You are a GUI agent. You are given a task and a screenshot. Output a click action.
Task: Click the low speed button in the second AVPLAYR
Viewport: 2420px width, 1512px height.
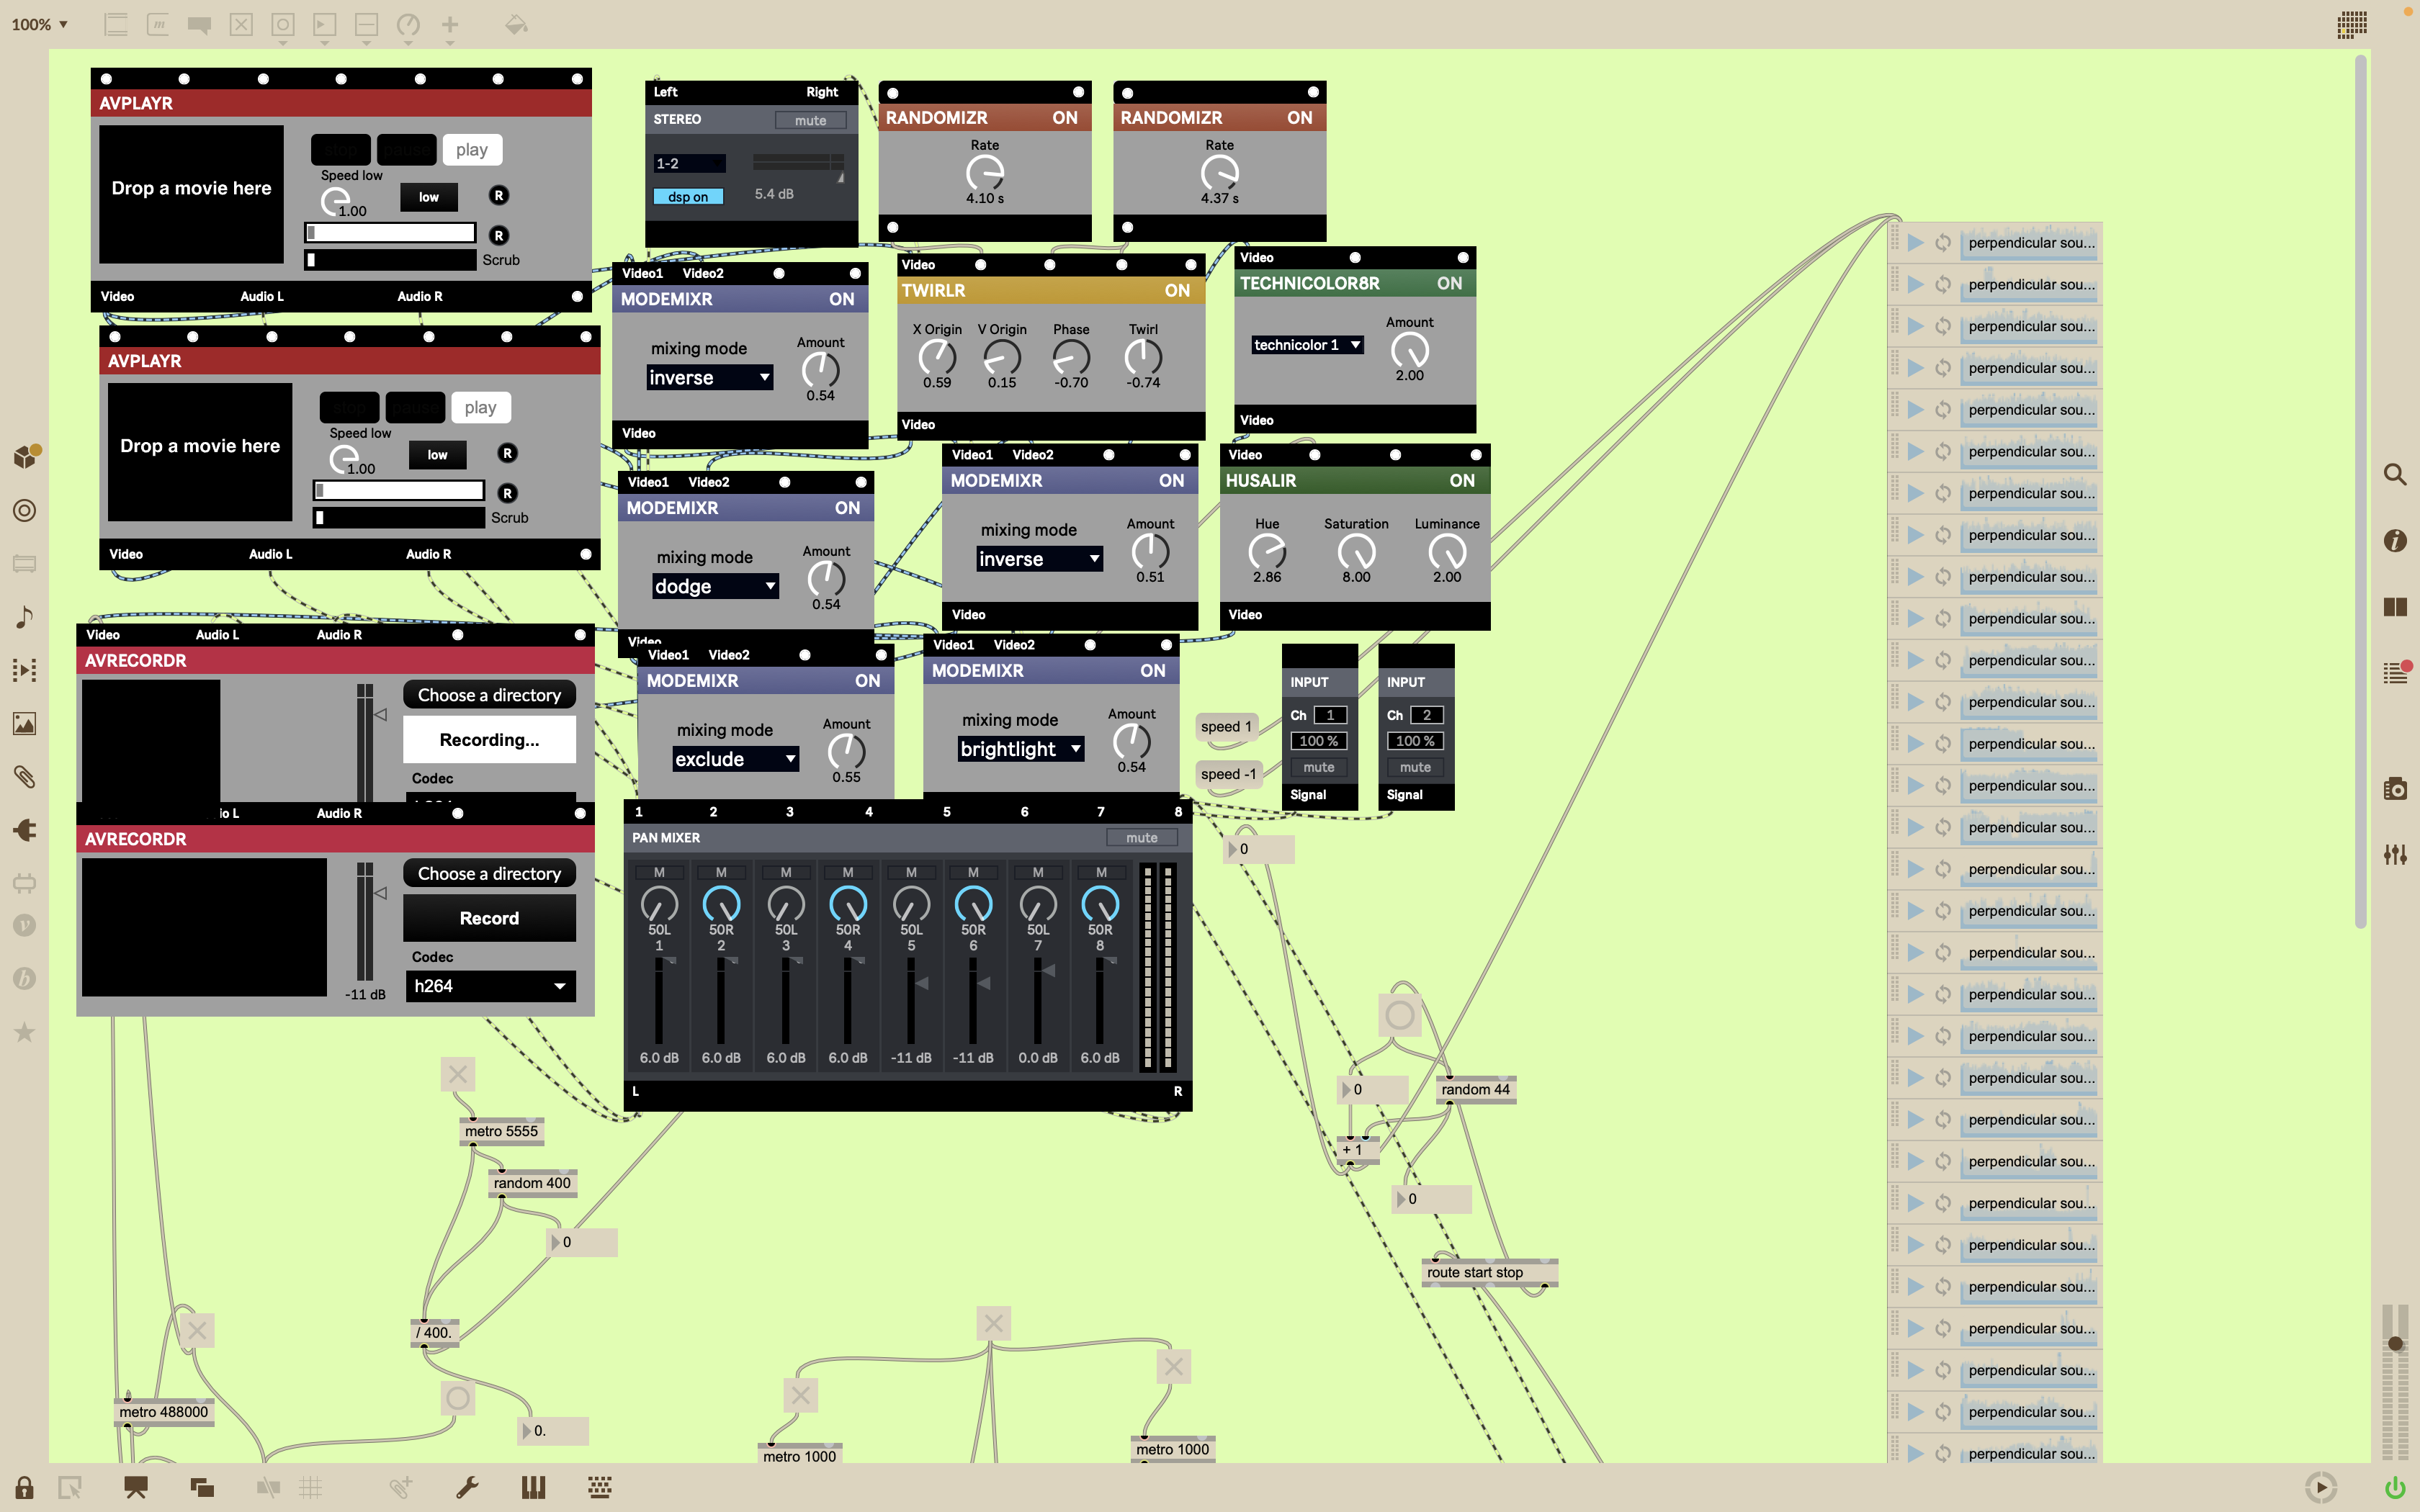tap(437, 455)
